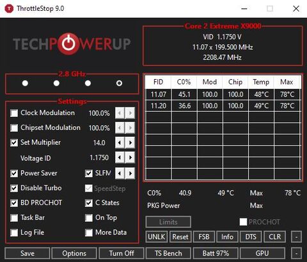Uncheck the C States checkbox

[x=89, y=203]
